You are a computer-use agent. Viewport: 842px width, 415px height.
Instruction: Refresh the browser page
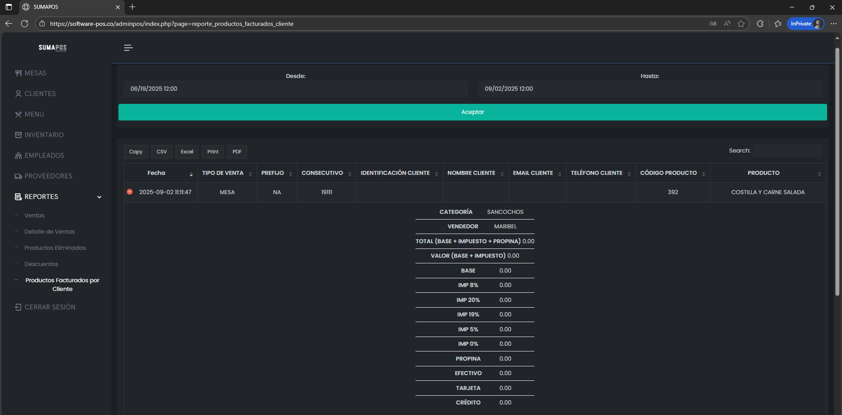click(x=25, y=24)
